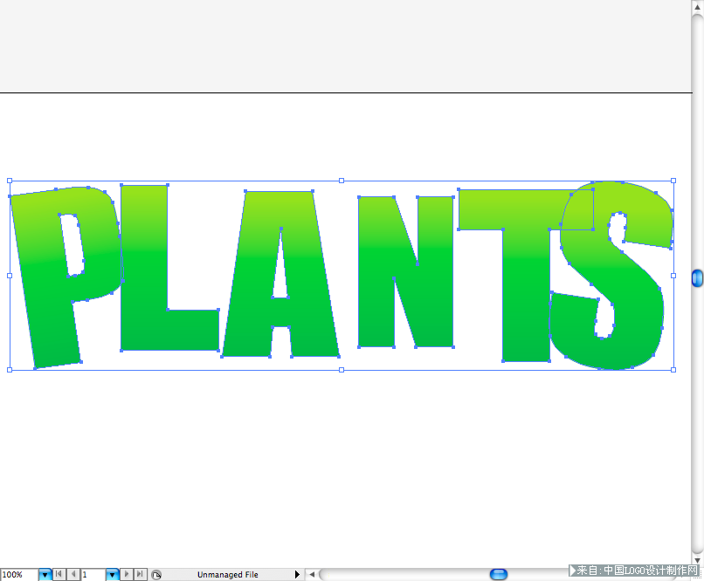Go to the first artboard
This screenshot has width=704, height=581.
[59, 574]
